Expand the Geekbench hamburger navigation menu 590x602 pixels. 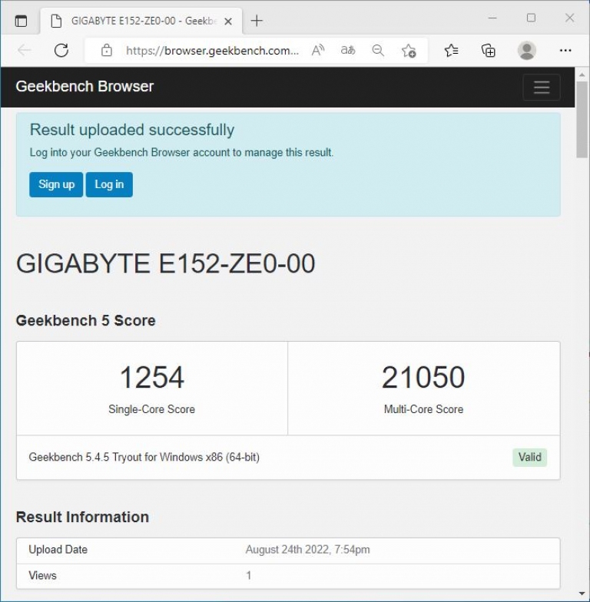541,88
